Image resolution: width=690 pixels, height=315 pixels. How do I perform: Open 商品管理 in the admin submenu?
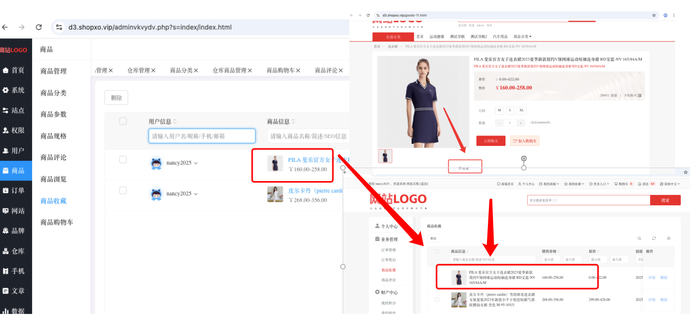coord(54,71)
